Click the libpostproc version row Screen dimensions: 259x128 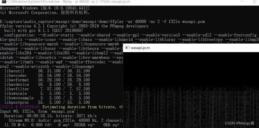point(47,102)
